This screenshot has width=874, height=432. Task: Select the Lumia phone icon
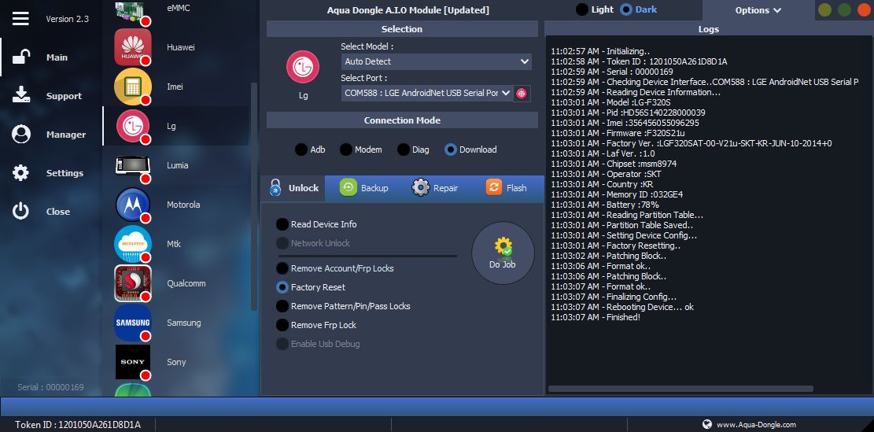click(133, 165)
